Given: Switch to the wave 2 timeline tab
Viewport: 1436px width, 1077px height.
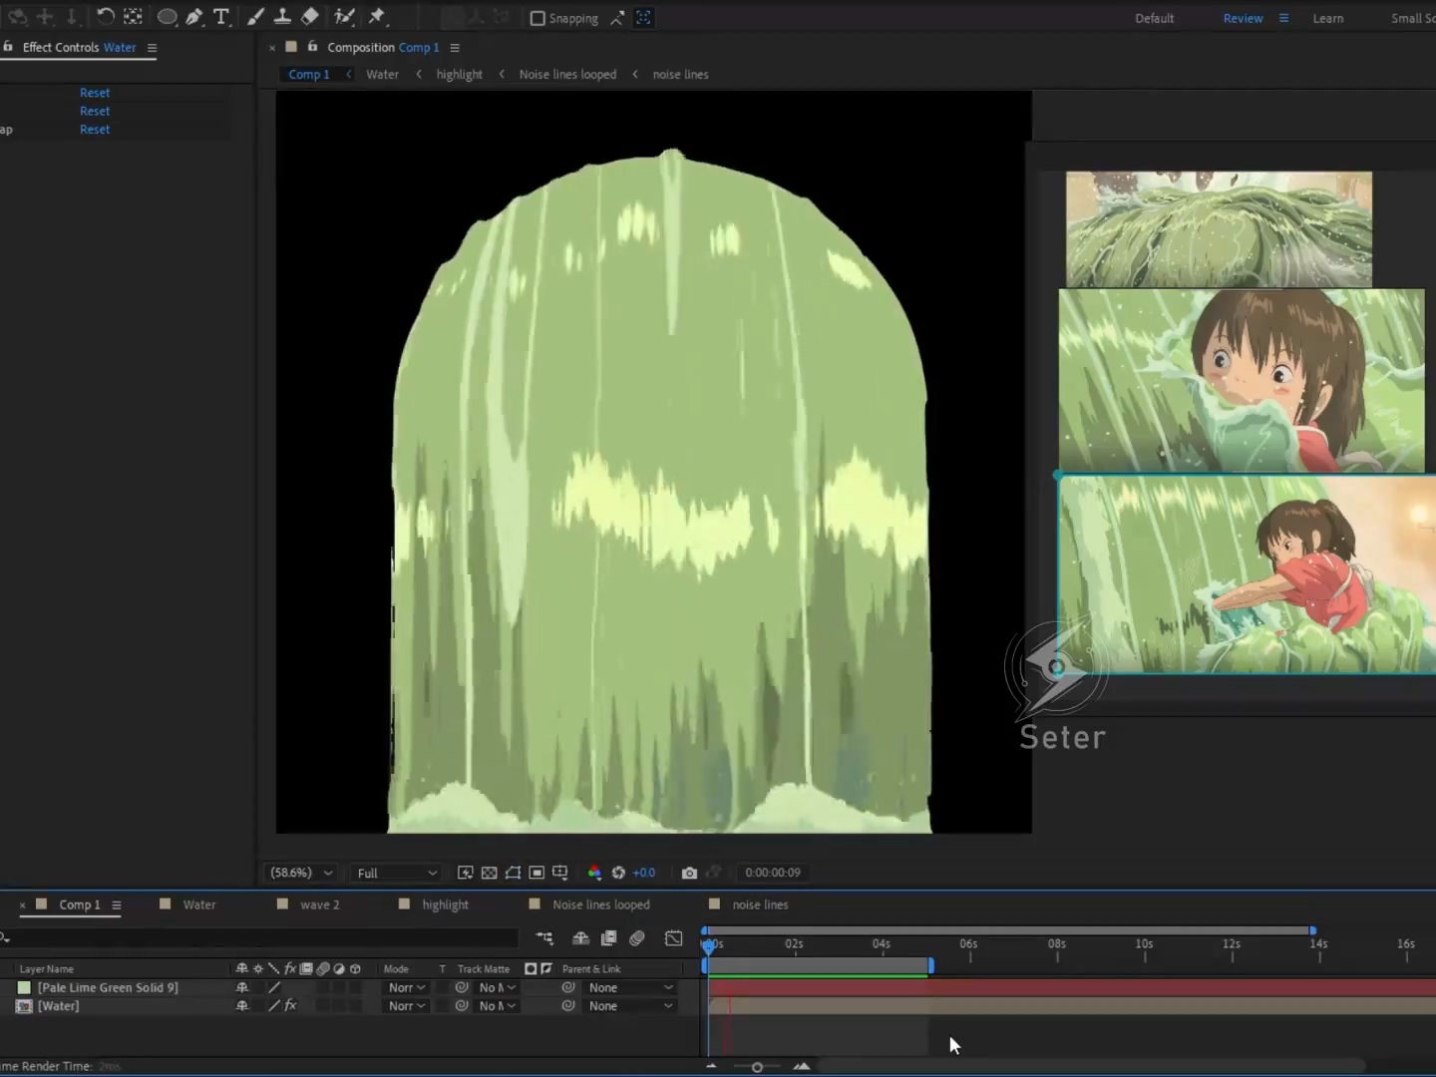Looking at the screenshot, I should (319, 904).
